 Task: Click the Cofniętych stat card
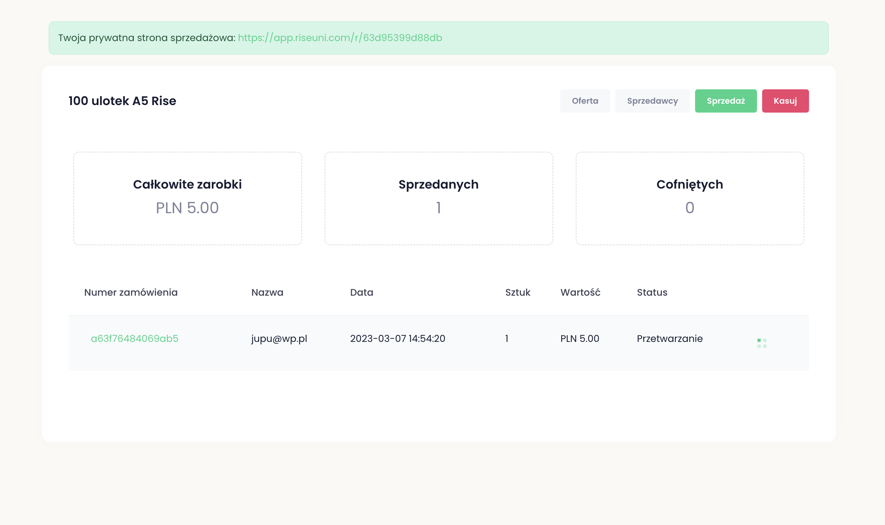click(x=689, y=198)
